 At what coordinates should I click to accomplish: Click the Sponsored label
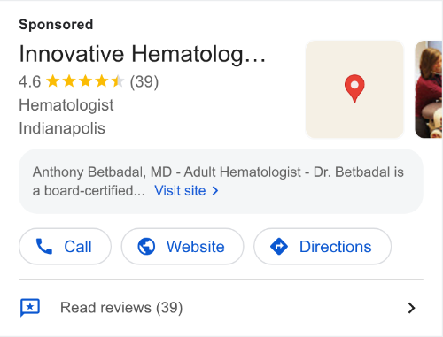[56, 25]
